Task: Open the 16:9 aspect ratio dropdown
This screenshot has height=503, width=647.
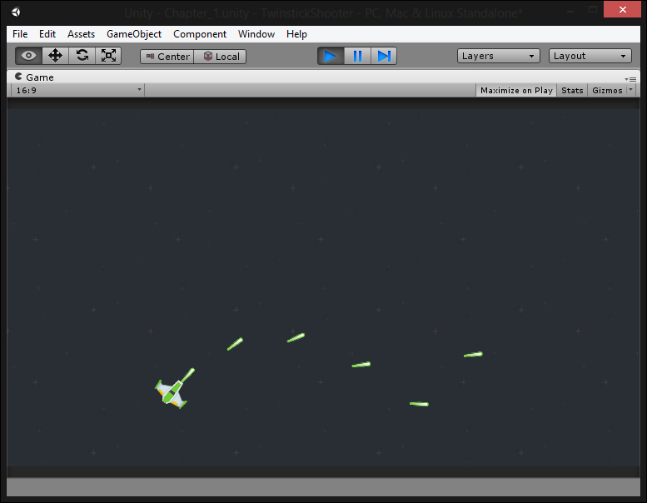Action: pos(78,90)
